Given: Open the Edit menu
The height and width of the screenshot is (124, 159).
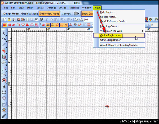Looking at the screenshot, I should pyautogui.click(x=13, y=8).
